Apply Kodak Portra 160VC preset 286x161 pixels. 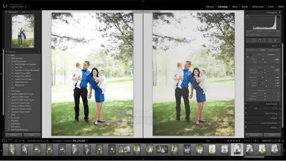(23, 73)
